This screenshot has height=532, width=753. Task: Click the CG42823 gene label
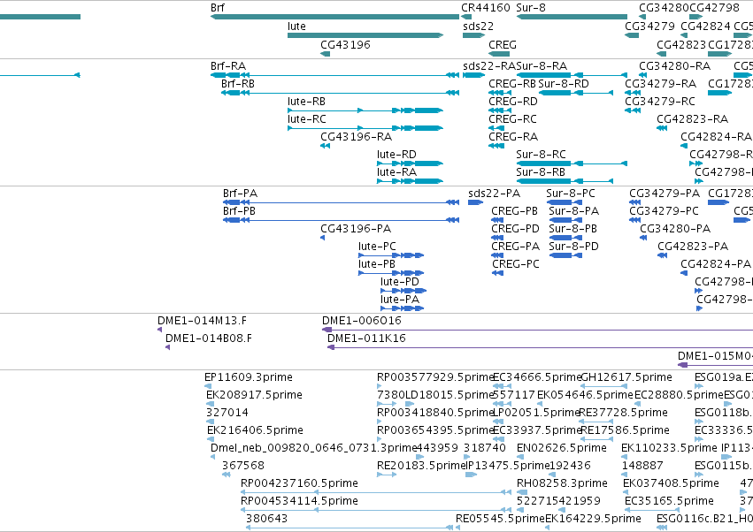pos(681,44)
